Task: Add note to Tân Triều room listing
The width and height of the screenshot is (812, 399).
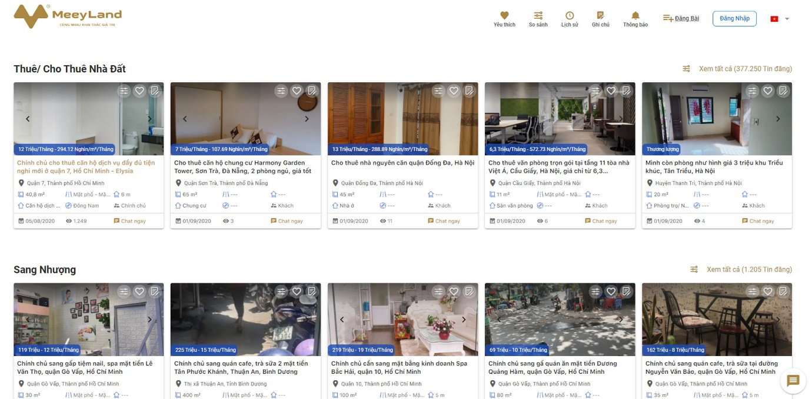Action: point(783,90)
